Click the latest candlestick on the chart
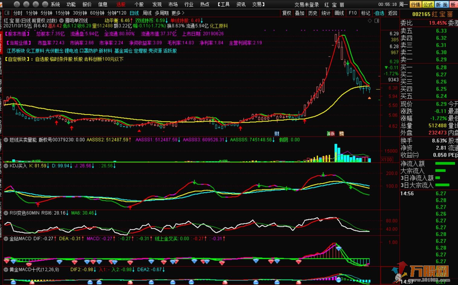Viewport: 458px width, 285px height. coord(369,88)
